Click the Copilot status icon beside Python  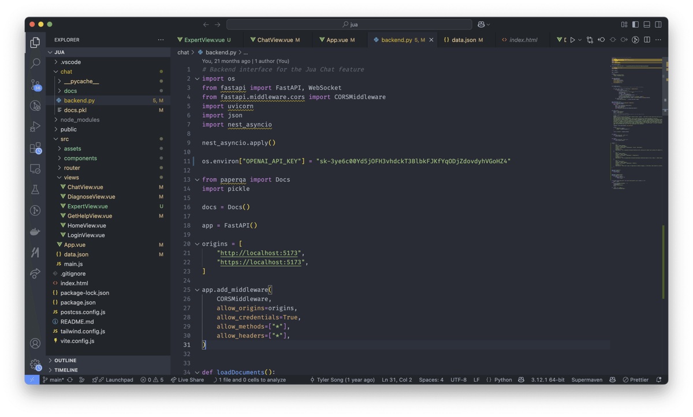click(x=521, y=380)
